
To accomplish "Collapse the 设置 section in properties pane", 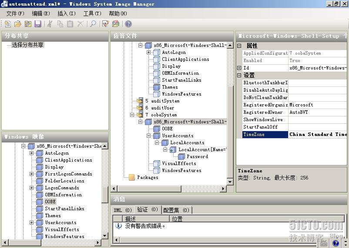I will coord(239,75).
